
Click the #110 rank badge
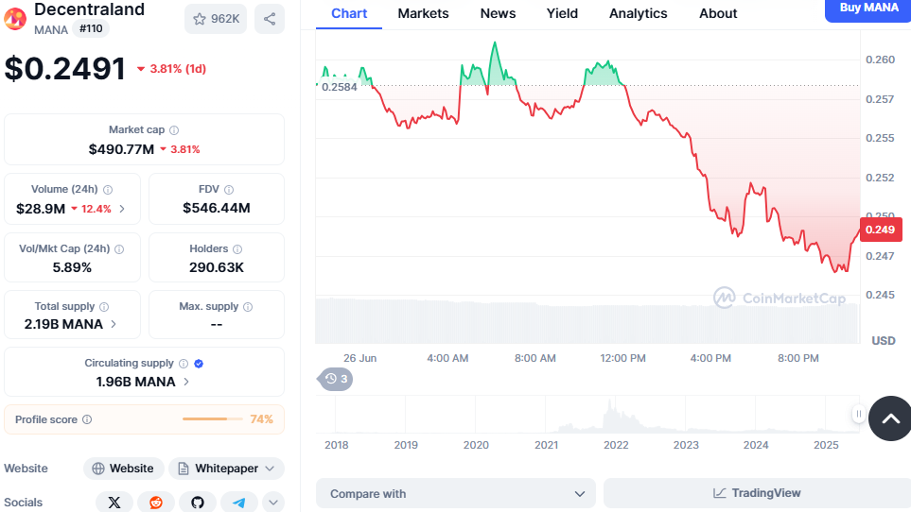[x=91, y=28]
